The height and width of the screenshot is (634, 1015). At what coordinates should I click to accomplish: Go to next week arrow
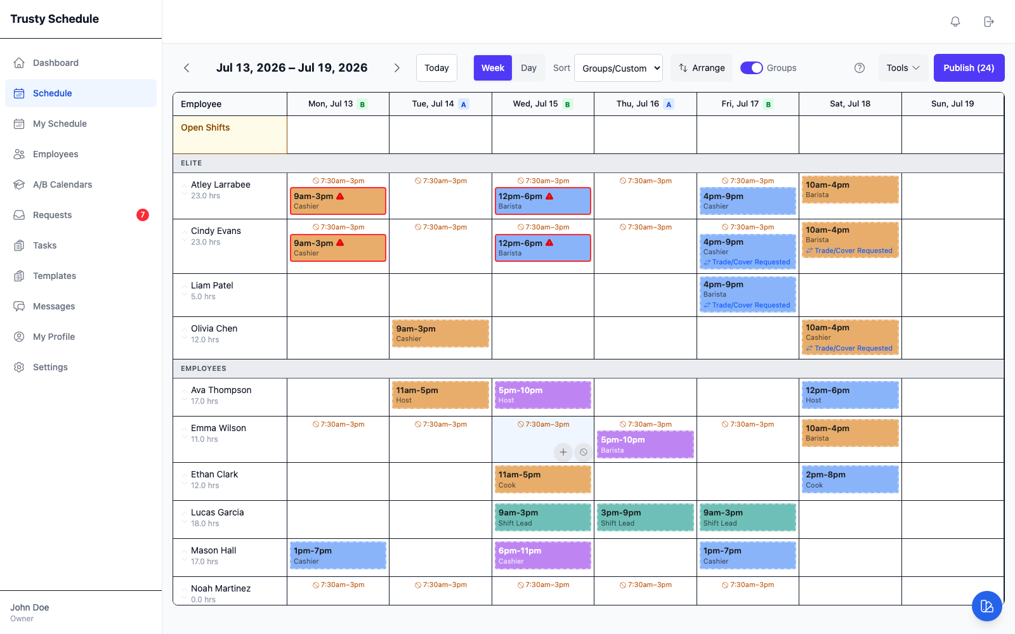click(397, 68)
